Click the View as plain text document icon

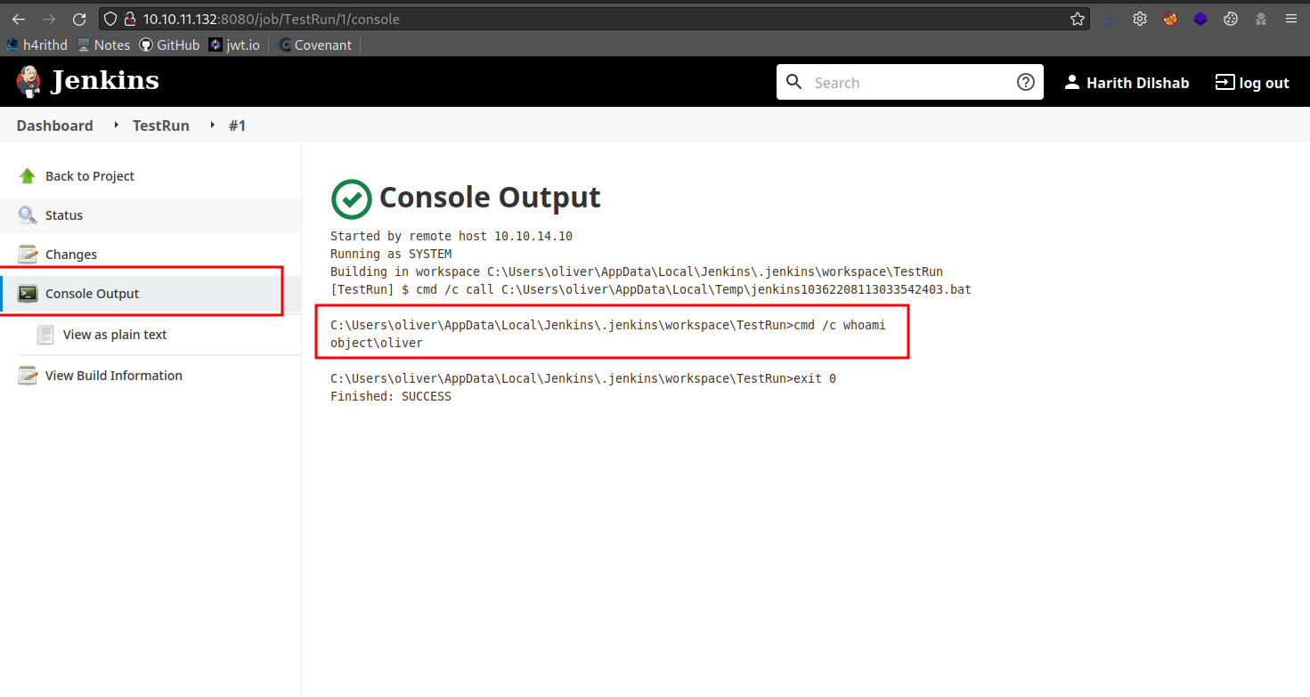tap(45, 335)
